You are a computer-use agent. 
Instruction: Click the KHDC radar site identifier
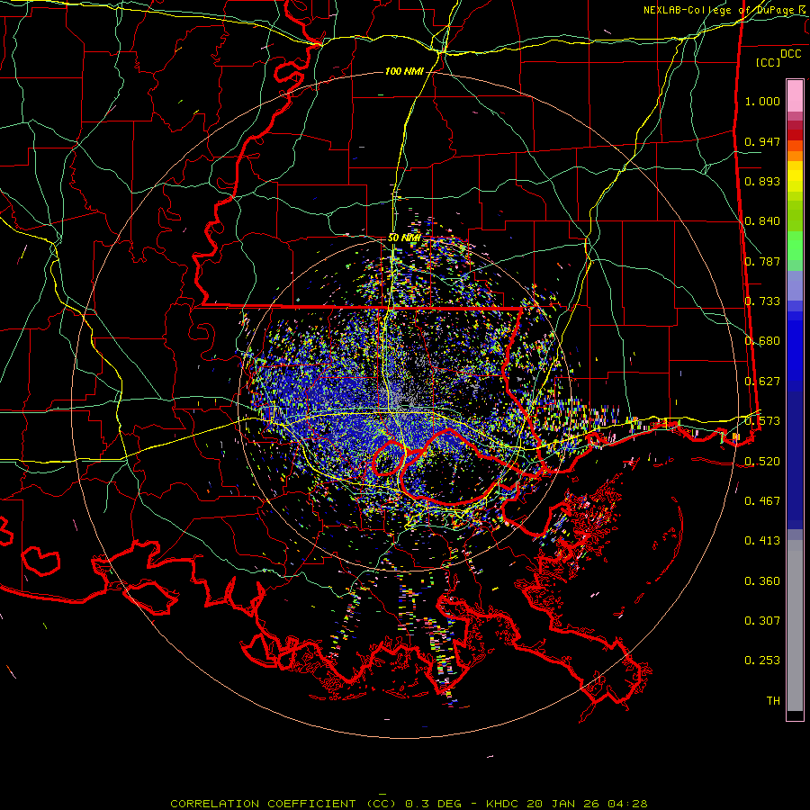tap(504, 804)
